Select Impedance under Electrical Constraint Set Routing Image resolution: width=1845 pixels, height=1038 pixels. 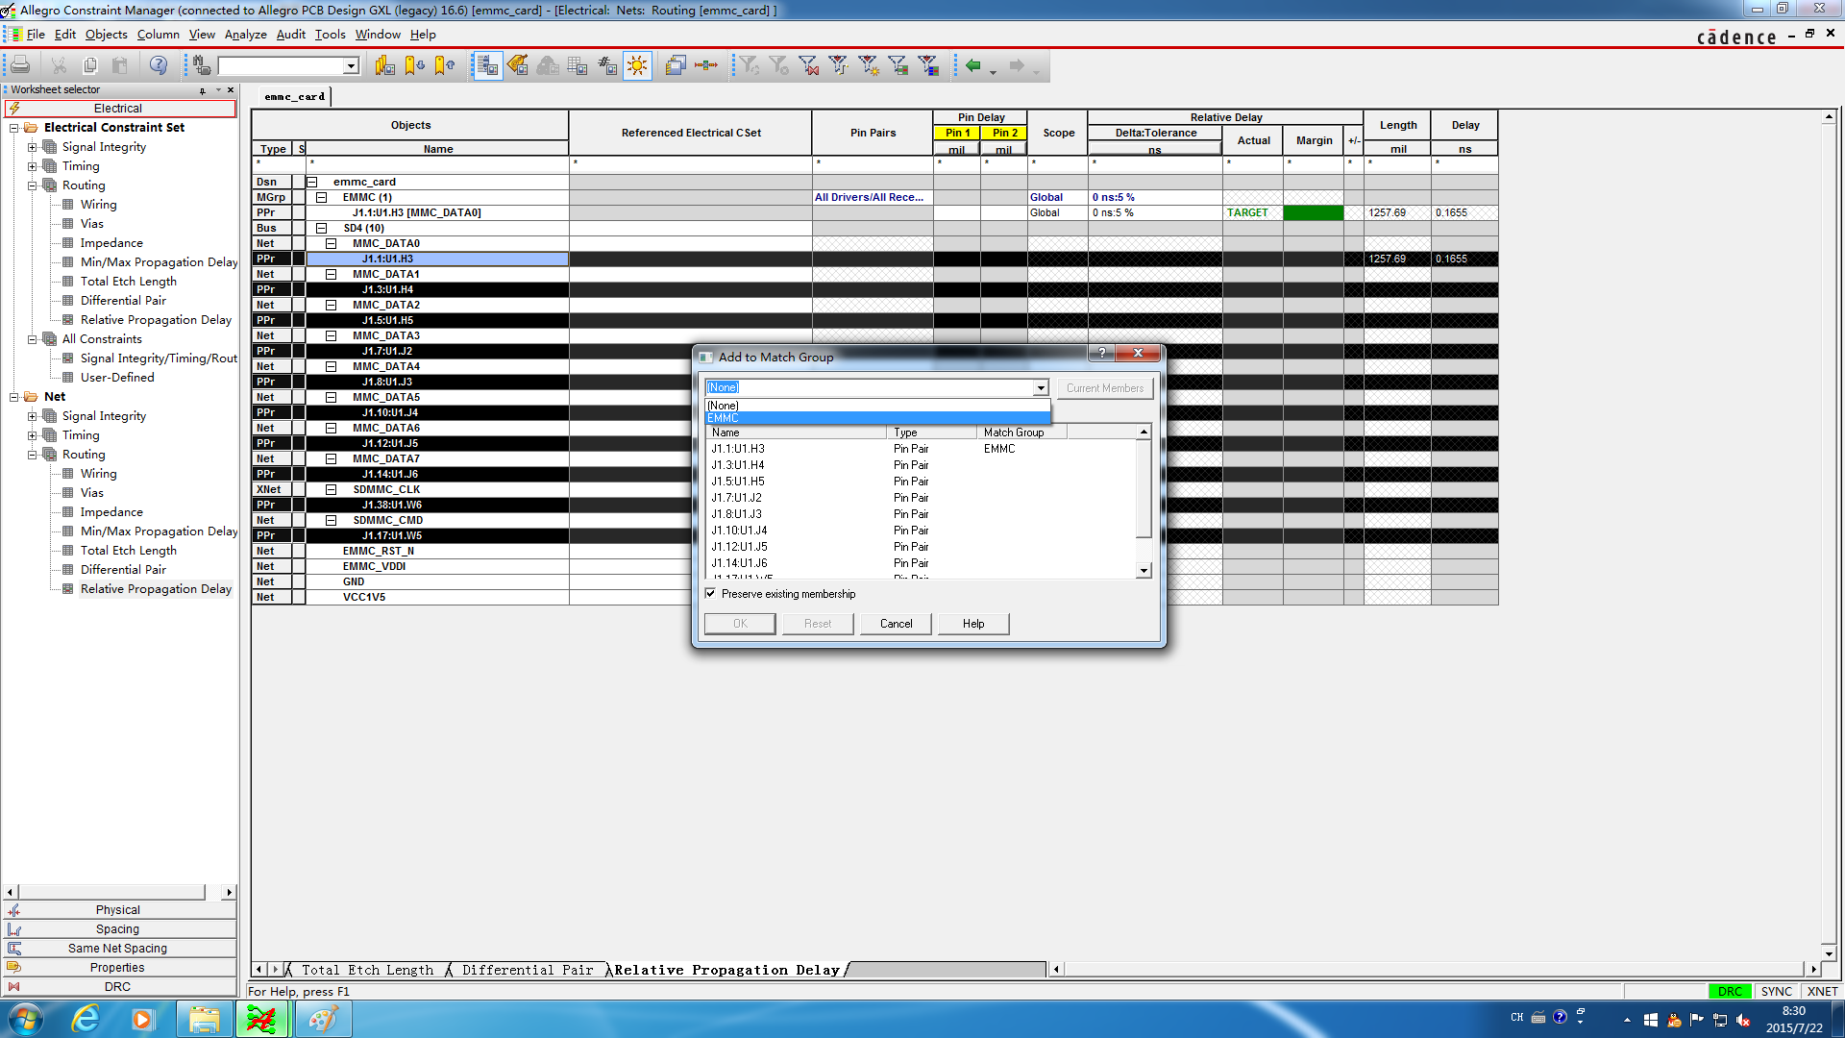(111, 243)
